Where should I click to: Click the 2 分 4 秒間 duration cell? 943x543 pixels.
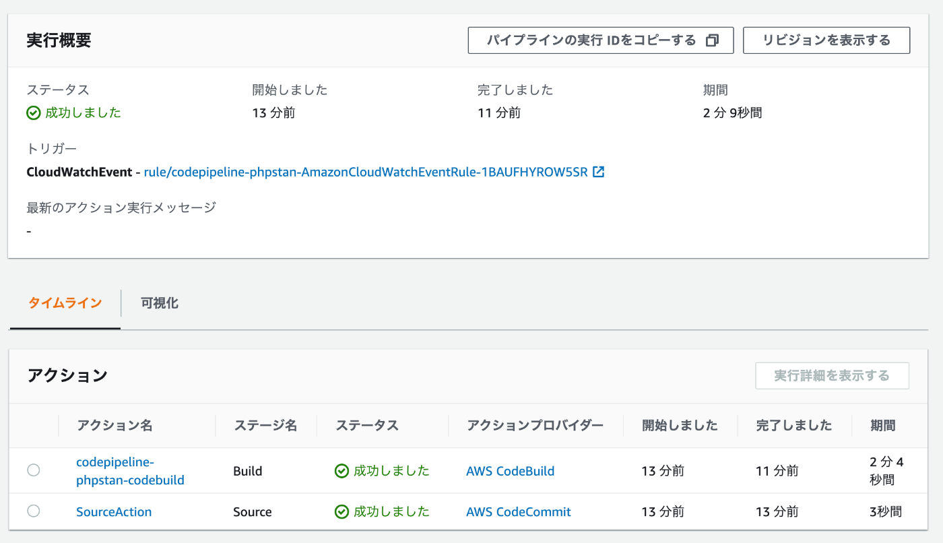[x=887, y=471]
